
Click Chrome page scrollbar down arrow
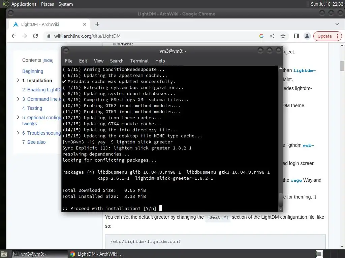coord(342,247)
